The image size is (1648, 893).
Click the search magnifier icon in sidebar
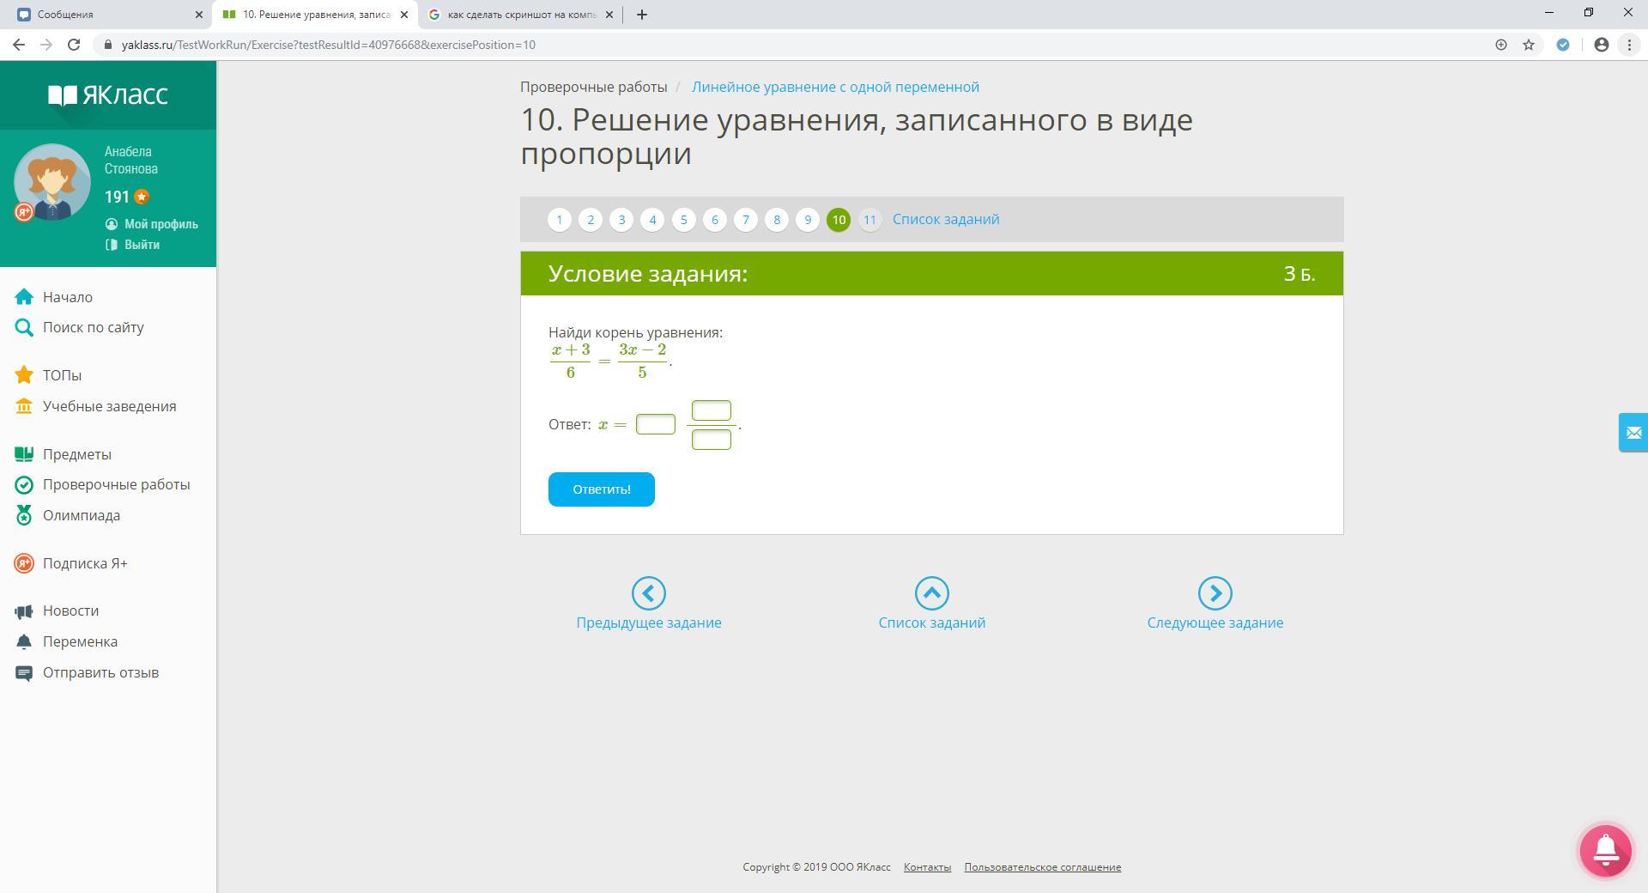point(24,327)
